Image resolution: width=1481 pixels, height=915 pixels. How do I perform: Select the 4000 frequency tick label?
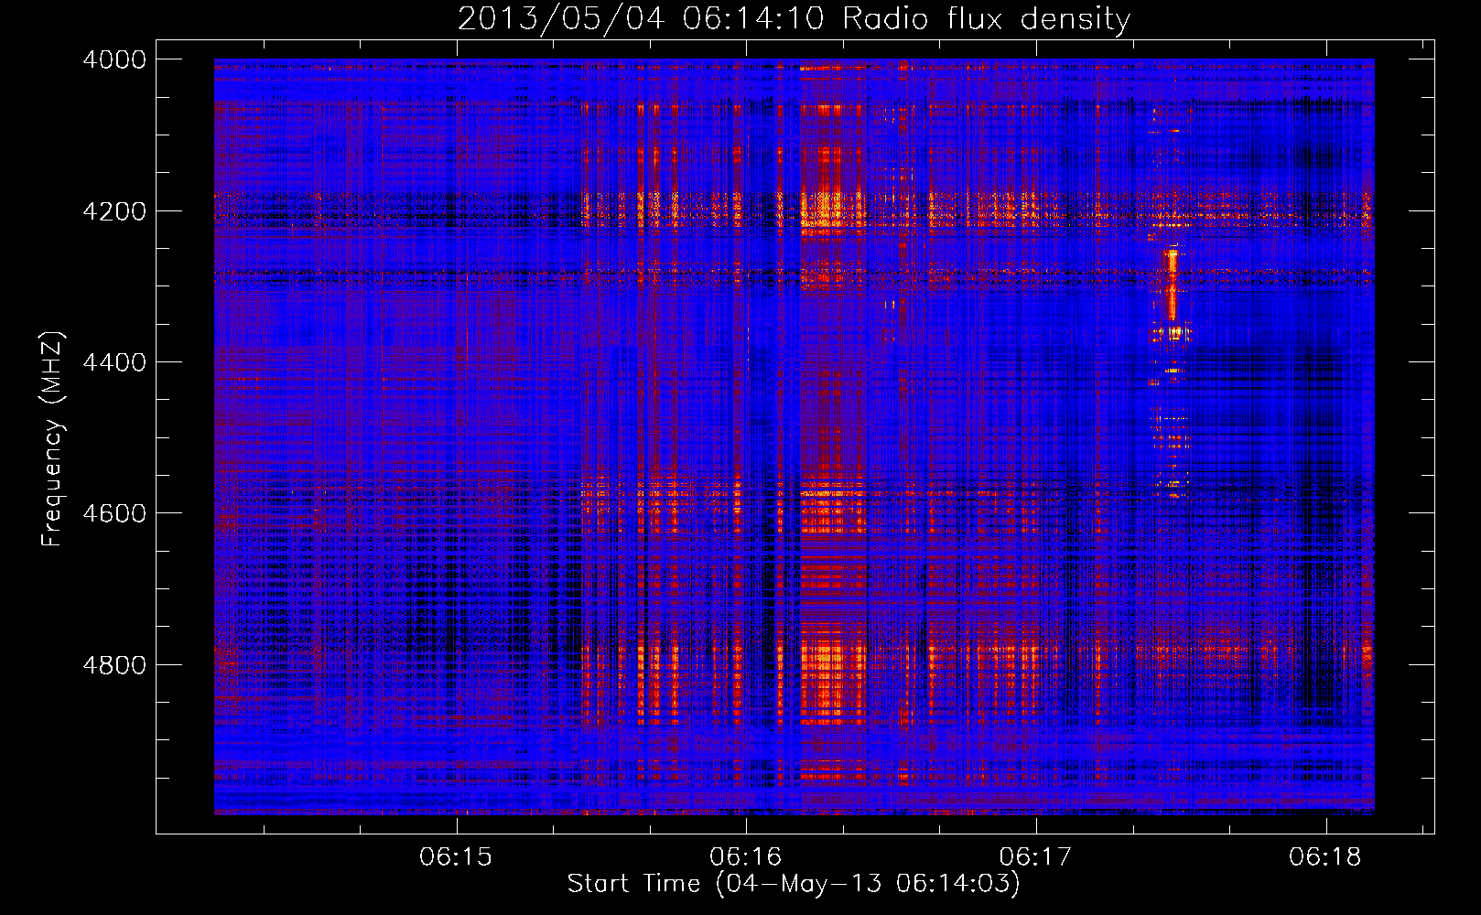pos(114,59)
